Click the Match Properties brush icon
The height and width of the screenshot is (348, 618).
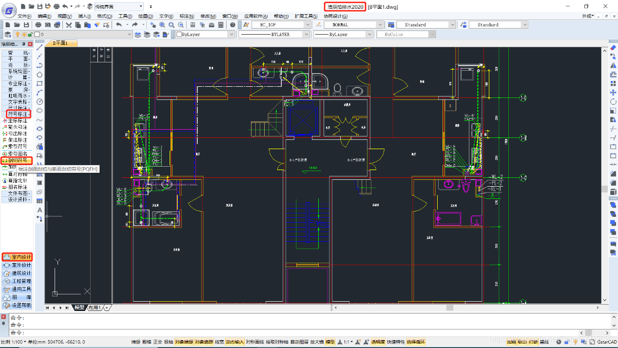pos(97,25)
